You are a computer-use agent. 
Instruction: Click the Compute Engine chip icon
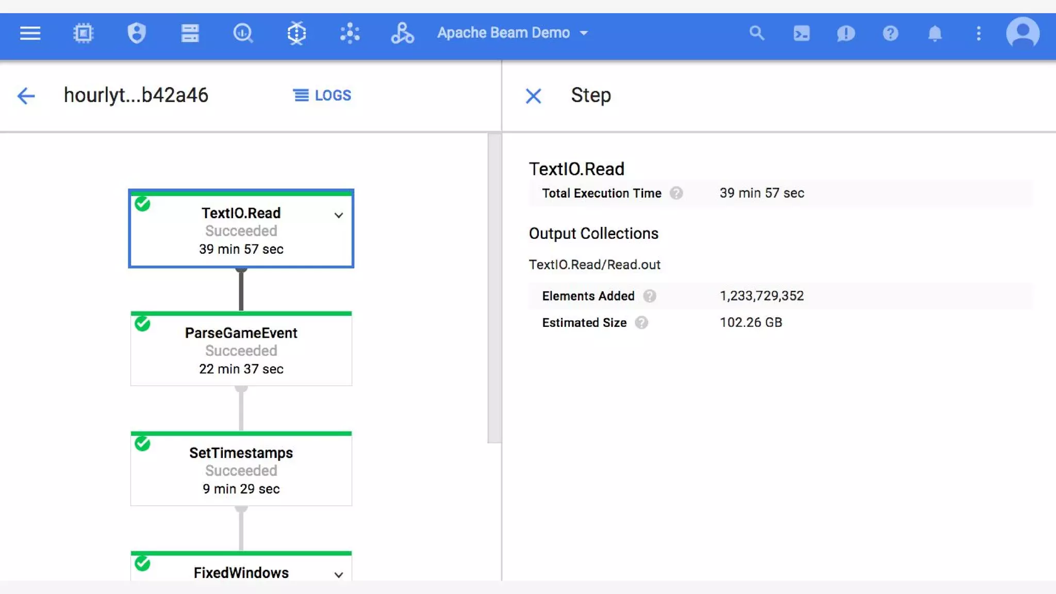[x=83, y=33]
